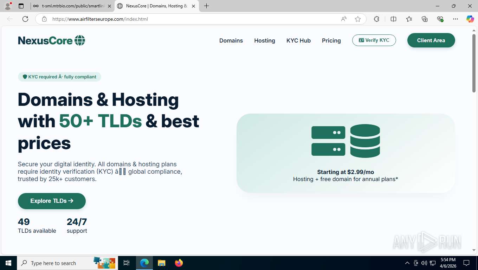The image size is (478, 270).
Task: Open Browser essentials heart icon
Action: (440, 19)
